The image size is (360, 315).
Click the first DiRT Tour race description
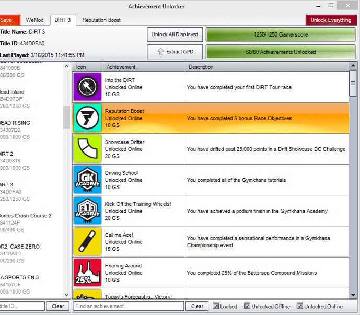pos(239,87)
